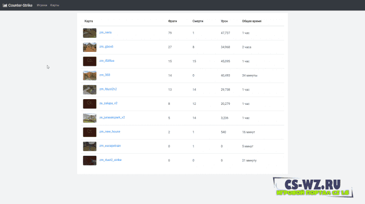Click the damage value 34,968
Screen dimensions: 365x204
[x=225, y=47]
